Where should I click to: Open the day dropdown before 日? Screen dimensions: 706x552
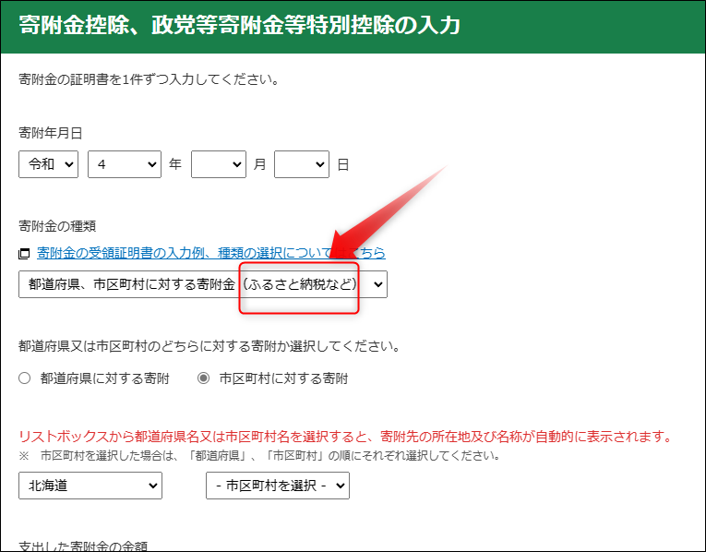click(x=302, y=164)
